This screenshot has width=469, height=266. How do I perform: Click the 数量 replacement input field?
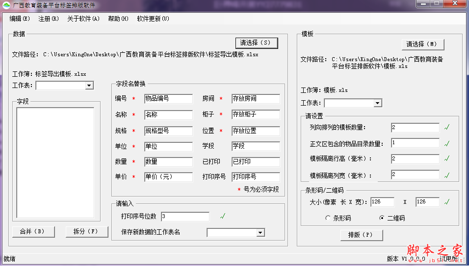[x=168, y=162]
